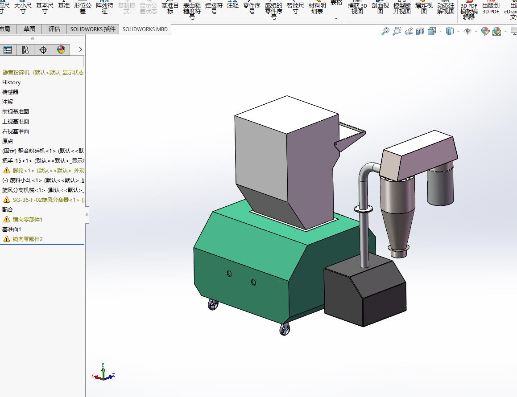
Task: Click the Apply Scene icon
Action: [x=496, y=31]
